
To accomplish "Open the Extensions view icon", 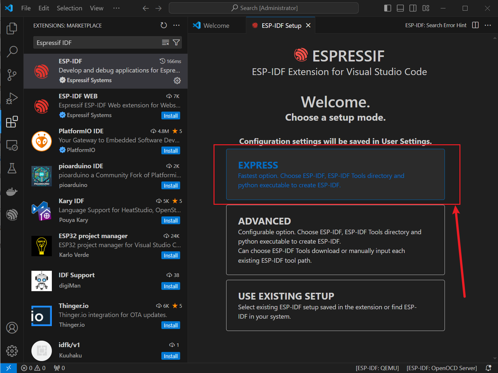I will [x=12, y=122].
